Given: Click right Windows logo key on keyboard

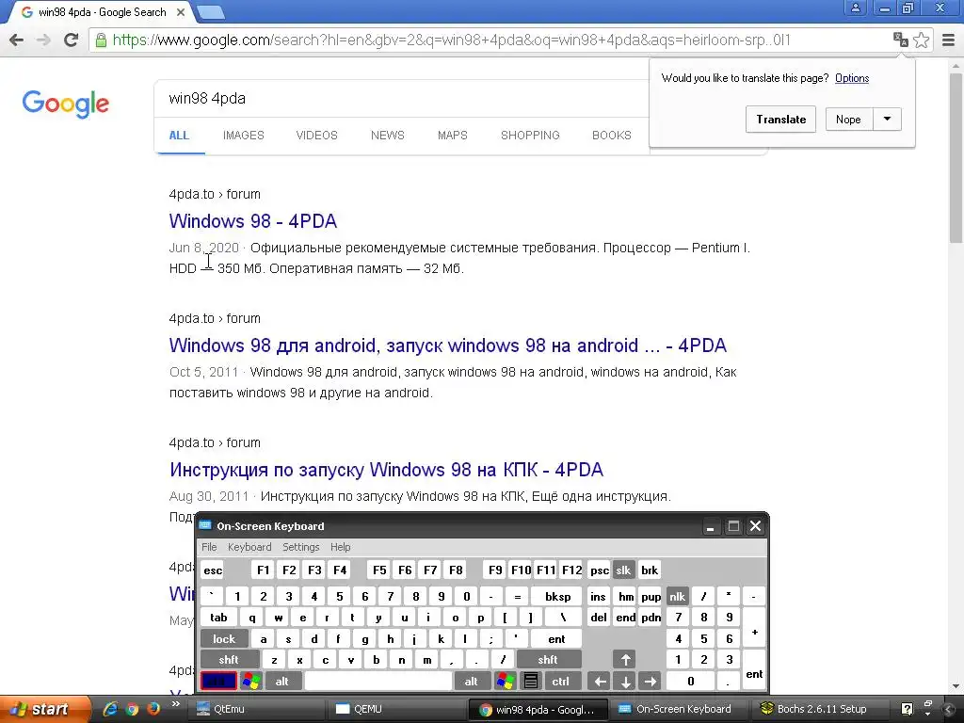Looking at the screenshot, I should coord(506,682).
